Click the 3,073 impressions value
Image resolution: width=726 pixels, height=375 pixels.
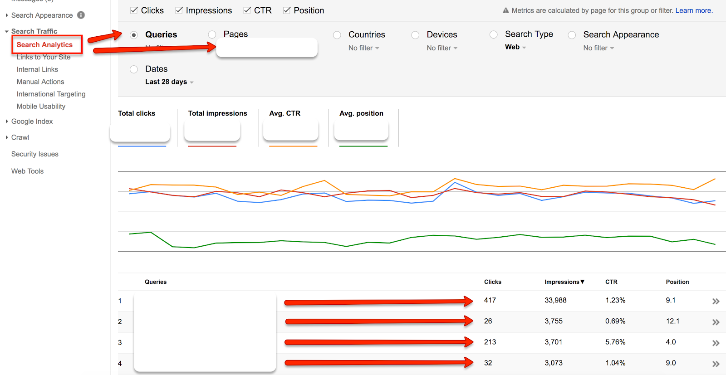click(554, 363)
